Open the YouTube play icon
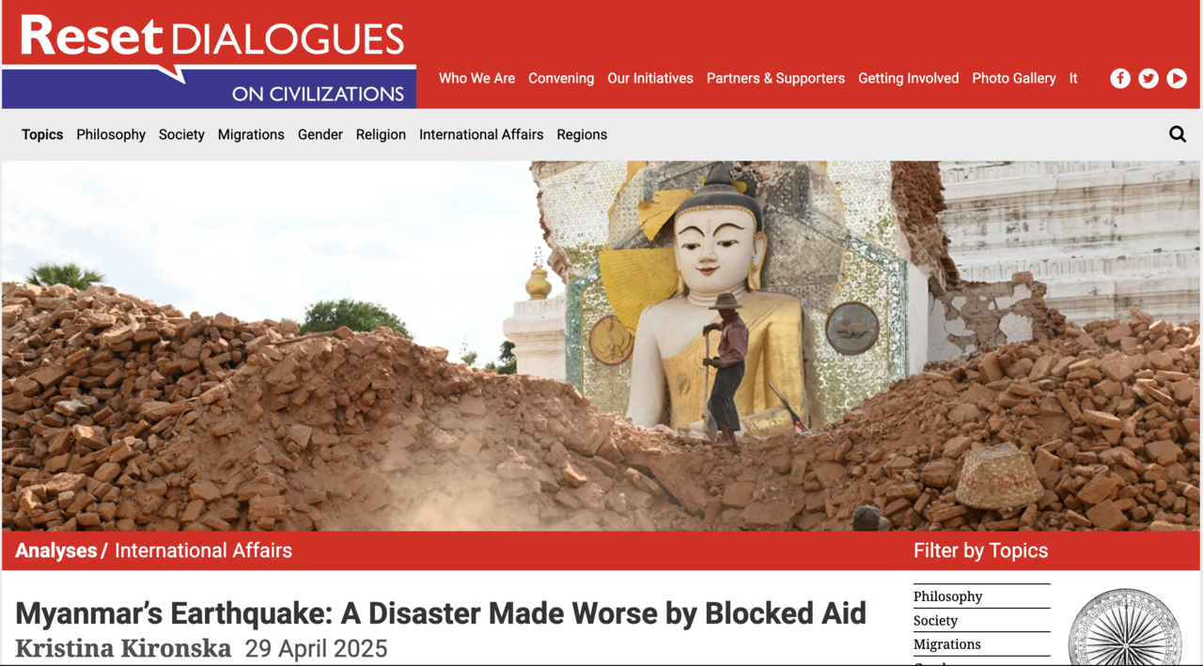 1177,79
